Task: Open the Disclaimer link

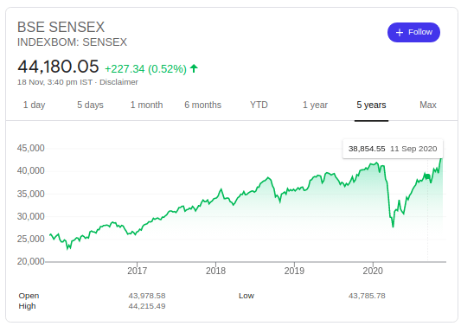Action: [x=118, y=82]
